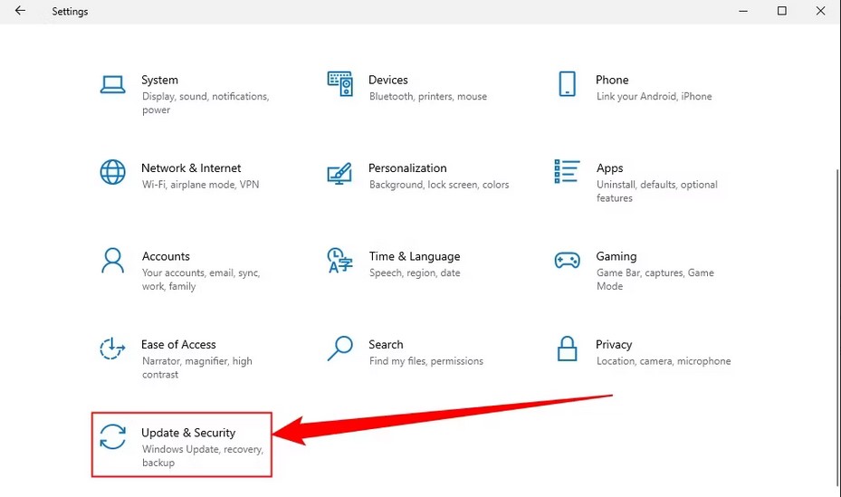This screenshot has height=497, width=841.
Task: Maximize the Settings window
Action: pyautogui.click(x=782, y=11)
